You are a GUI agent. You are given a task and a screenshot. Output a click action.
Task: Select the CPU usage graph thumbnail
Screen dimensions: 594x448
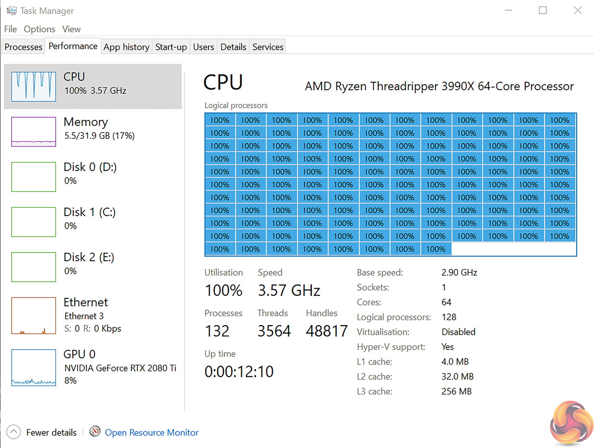[34, 86]
